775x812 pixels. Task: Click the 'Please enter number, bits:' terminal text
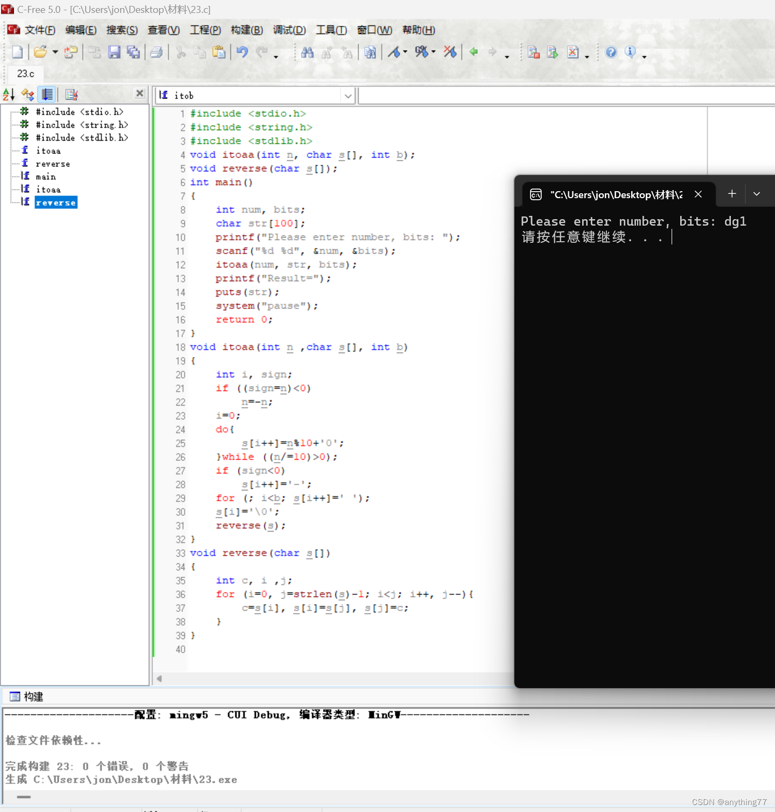point(618,221)
